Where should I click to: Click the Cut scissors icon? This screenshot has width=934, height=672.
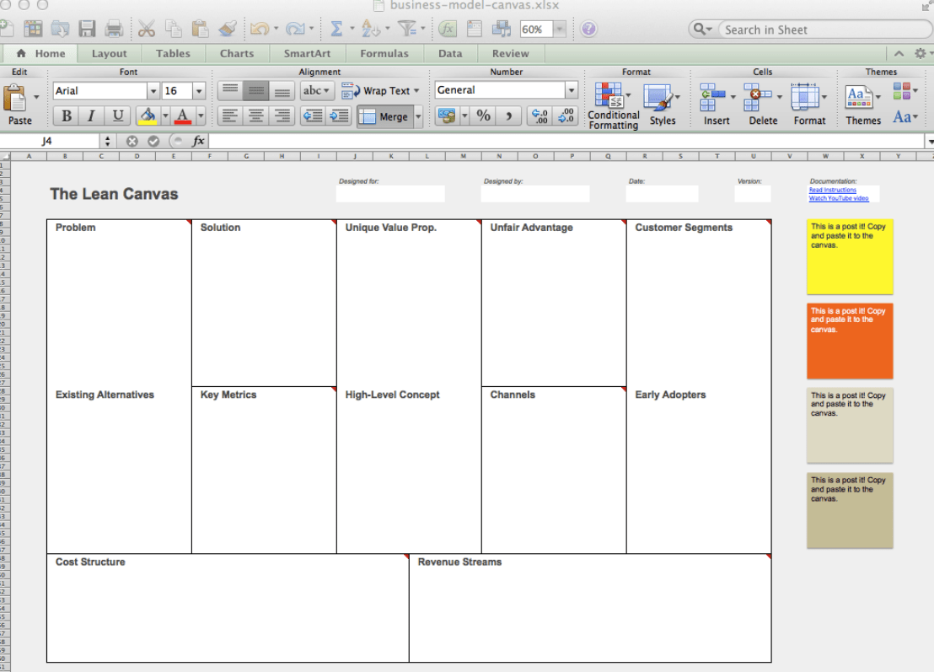[147, 30]
